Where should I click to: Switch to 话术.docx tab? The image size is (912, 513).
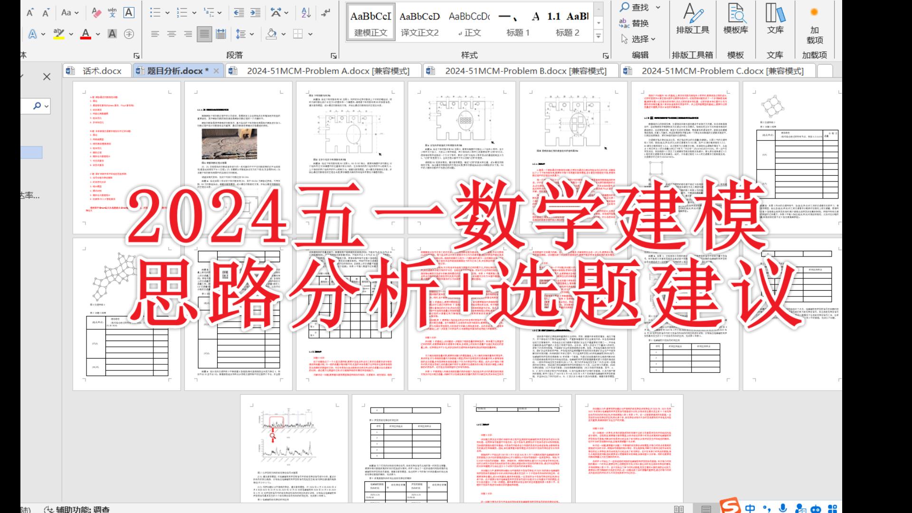(97, 71)
